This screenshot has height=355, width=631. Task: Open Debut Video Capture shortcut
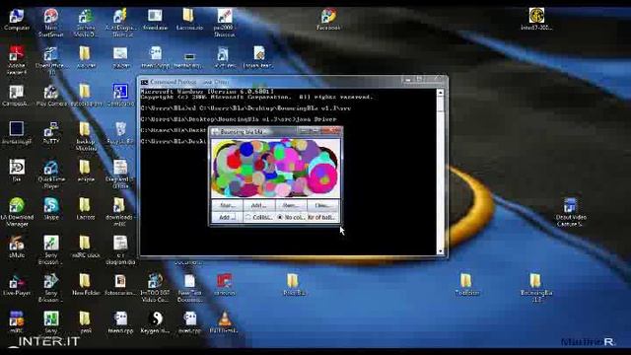click(570, 212)
